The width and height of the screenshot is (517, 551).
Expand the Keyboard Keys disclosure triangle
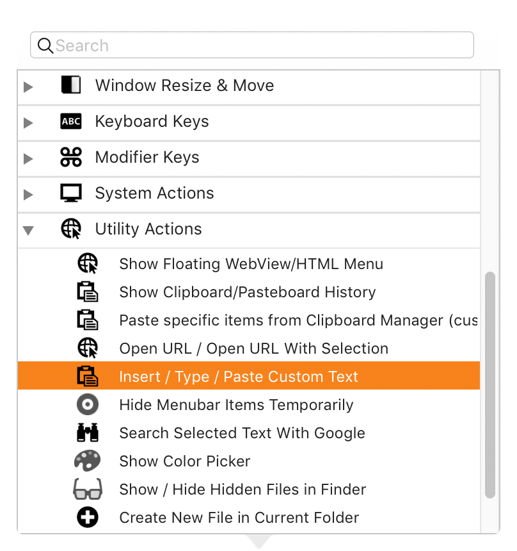point(28,122)
